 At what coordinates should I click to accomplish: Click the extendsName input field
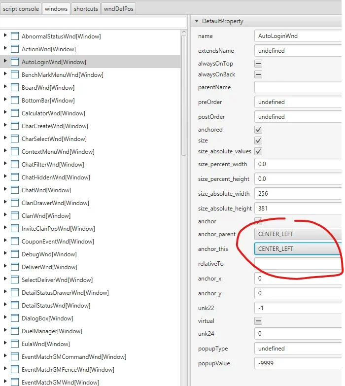(x=298, y=51)
